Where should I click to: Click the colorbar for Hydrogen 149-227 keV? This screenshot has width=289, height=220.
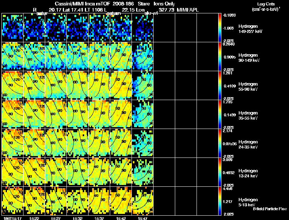click(x=220, y=28)
